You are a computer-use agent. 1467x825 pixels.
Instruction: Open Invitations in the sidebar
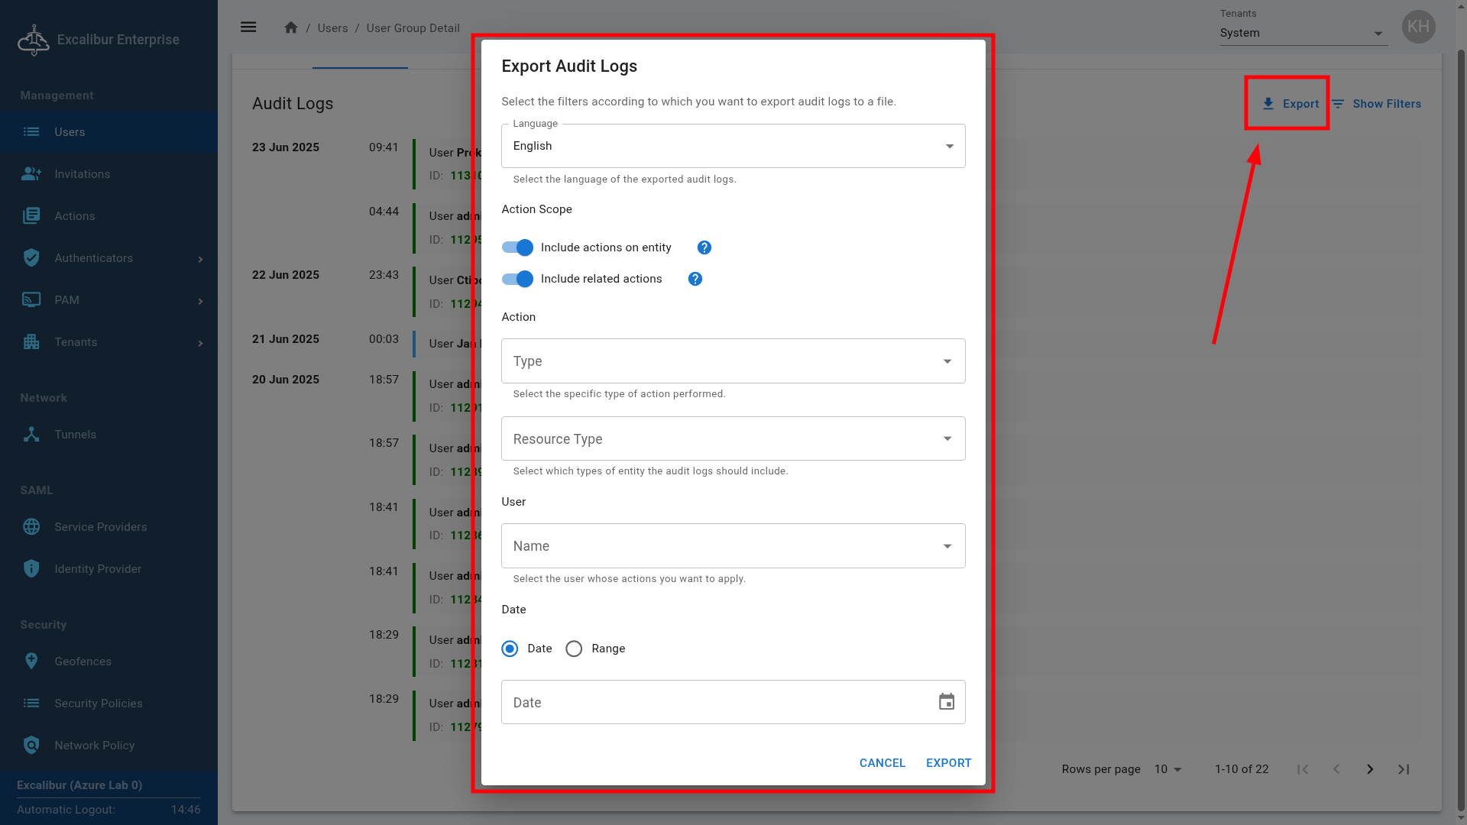pos(82,174)
